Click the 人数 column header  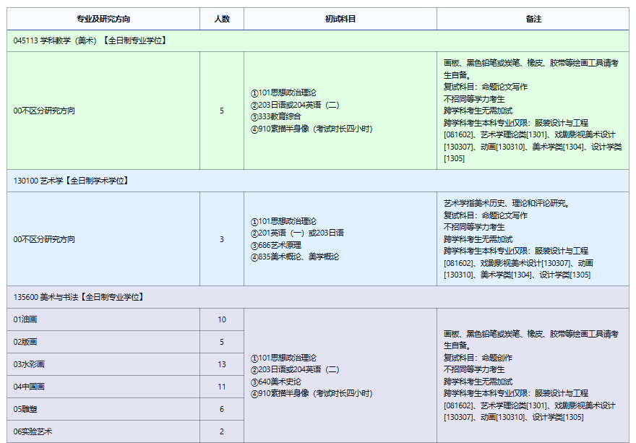222,19
